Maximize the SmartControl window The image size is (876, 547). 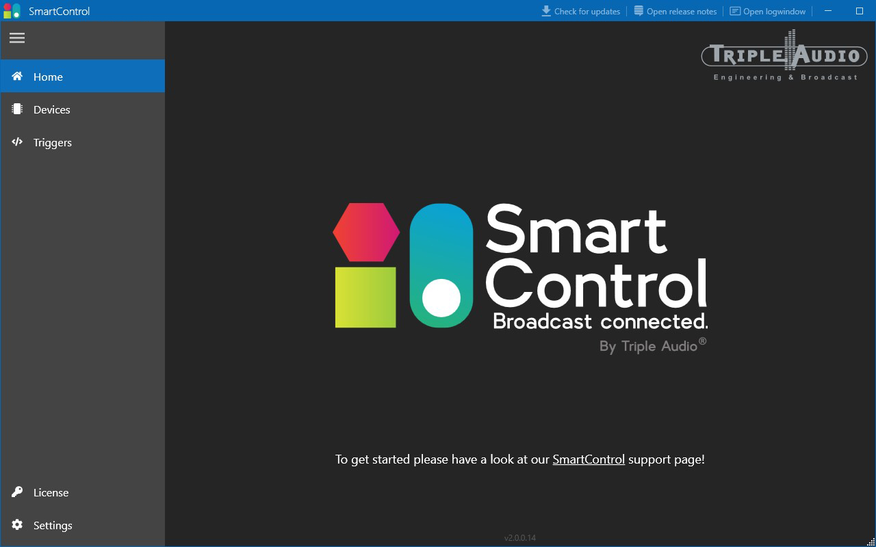point(860,11)
